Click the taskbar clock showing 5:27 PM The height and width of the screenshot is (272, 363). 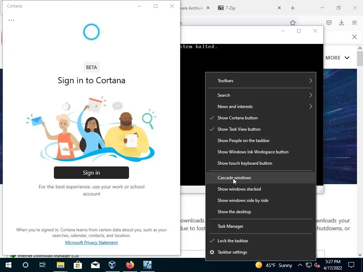[333, 265]
